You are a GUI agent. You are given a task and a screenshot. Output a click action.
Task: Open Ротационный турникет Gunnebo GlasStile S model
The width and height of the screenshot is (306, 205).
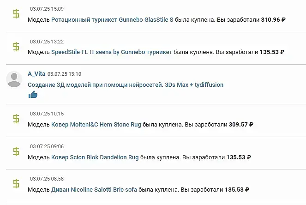[x=112, y=20]
